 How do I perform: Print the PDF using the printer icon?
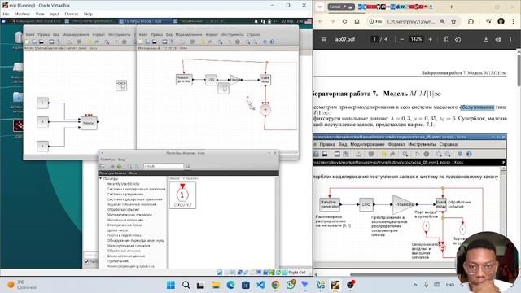tap(498, 39)
